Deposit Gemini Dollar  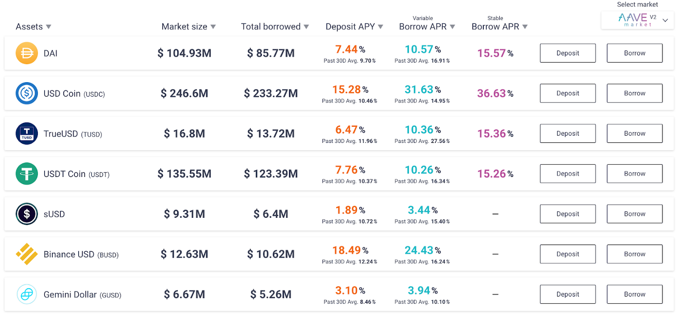click(x=568, y=294)
